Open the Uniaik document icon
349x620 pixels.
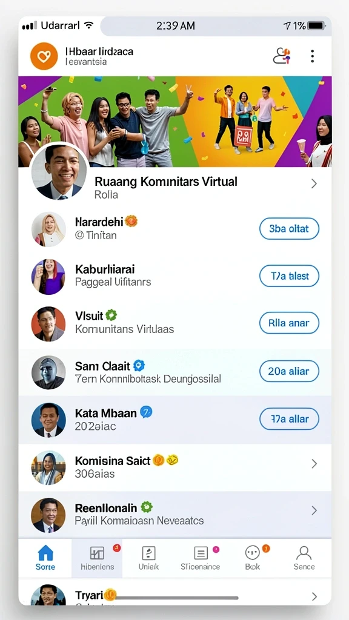(x=149, y=553)
